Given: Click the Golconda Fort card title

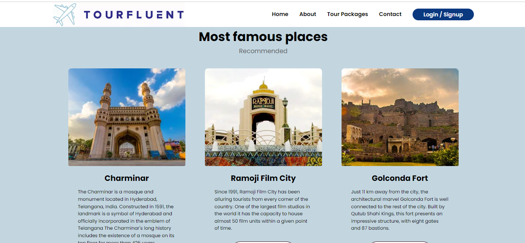Looking at the screenshot, I should pos(400,178).
